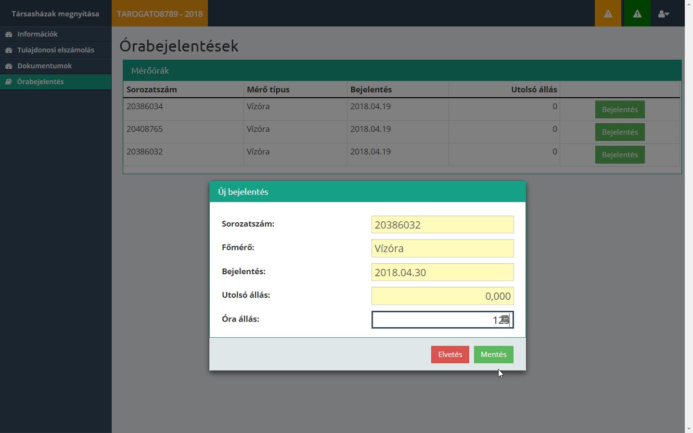The width and height of the screenshot is (693, 433).
Task: Click the Tulajdonosi elszámolás sidebar icon
Action: click(x=9, y=50)
